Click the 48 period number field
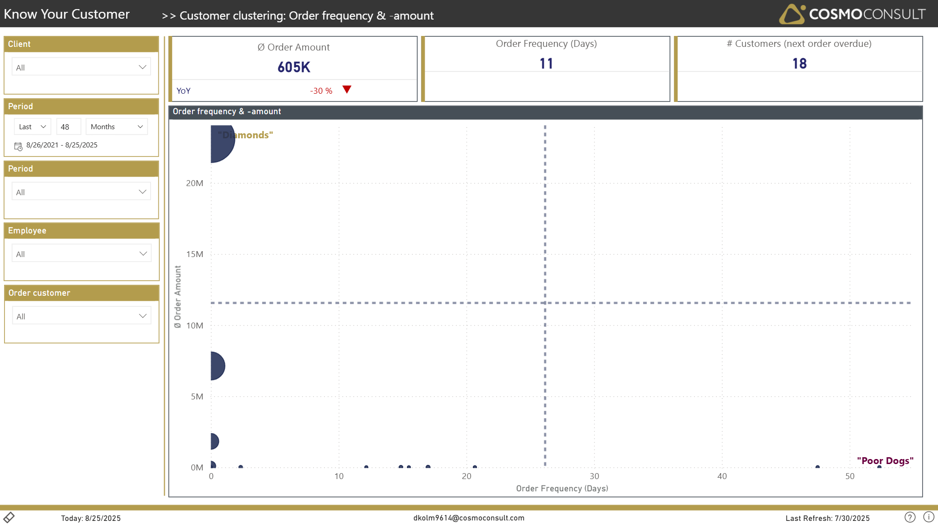This screenshot has width=938, height=525. [68, 127]
